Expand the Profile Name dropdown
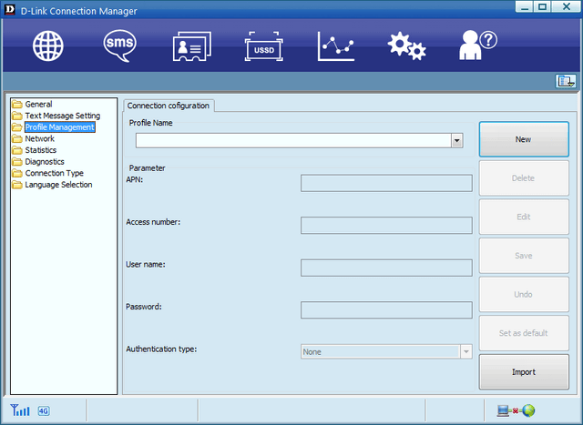 click(456, 140)
